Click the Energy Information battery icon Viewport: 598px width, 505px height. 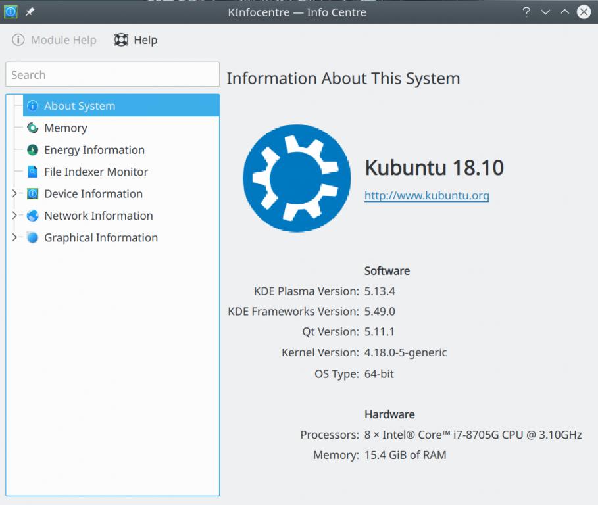coord(33,150)
